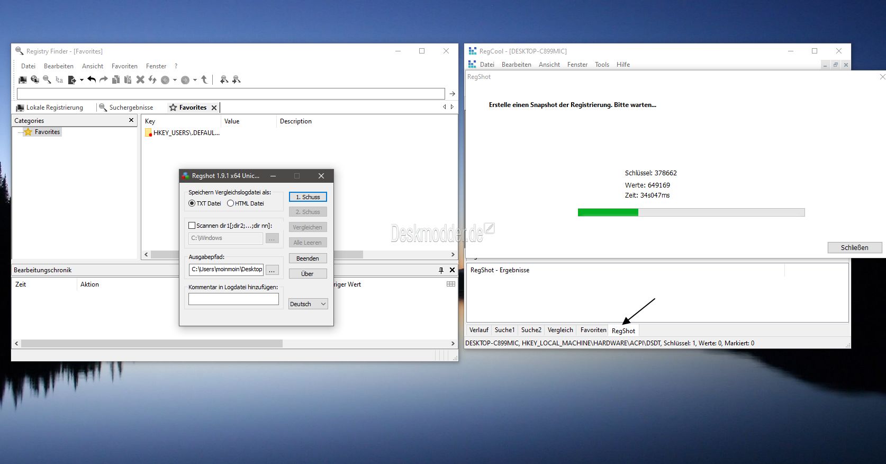
Task: Open the Hilfe menu in RegCool
Action: coord(623,65)
